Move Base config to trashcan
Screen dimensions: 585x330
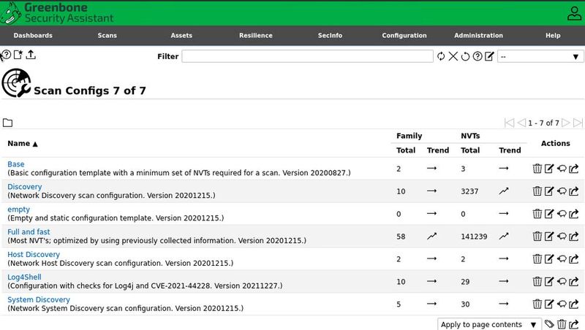537,169
